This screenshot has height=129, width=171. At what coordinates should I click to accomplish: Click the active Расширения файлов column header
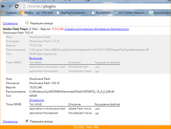point(107,105)
